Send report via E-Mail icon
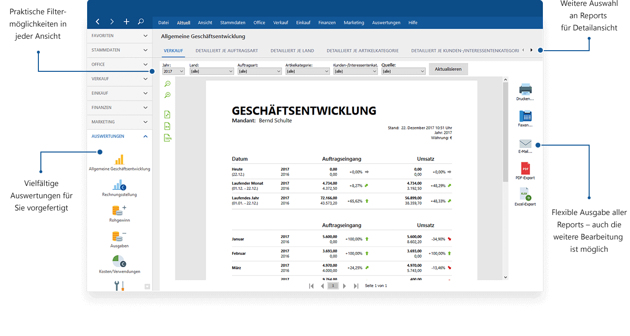 (x=525, y=143)
